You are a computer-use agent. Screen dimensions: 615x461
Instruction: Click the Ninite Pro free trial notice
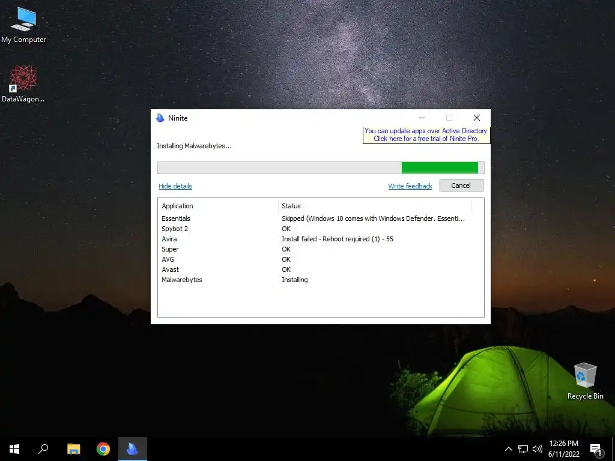click(x=426, y=135)
